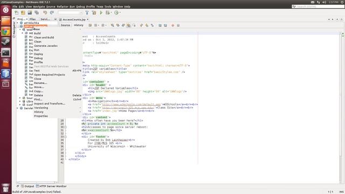
Task: Click the red Start Macro Recording icon
Action: [x=172, y=25]
